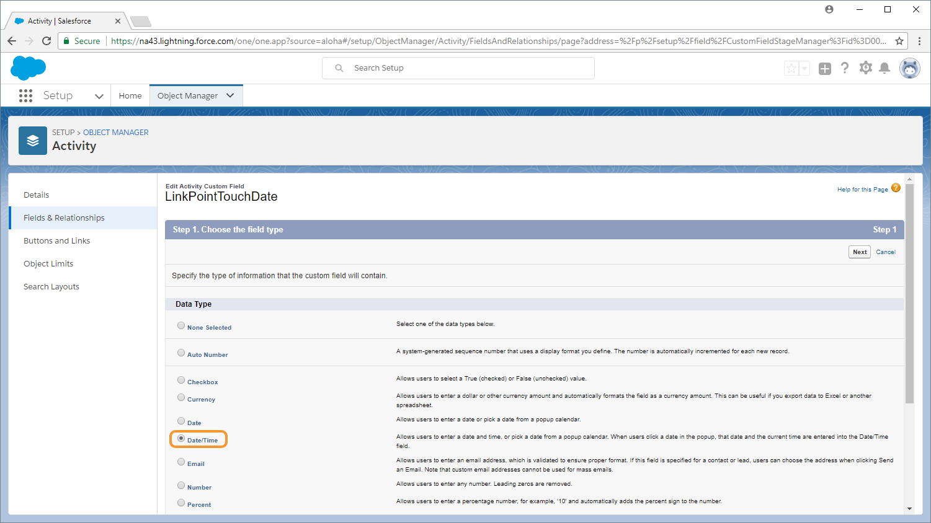This screenshot has width=931, height=523.
Task: Click the Salesforce cloud logo
Action: (x=28, y=68)
